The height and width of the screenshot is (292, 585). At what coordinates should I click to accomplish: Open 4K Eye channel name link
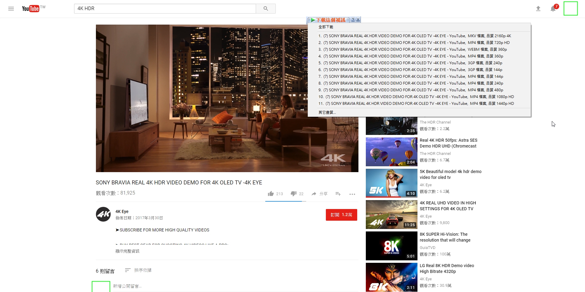pos(122,211)
